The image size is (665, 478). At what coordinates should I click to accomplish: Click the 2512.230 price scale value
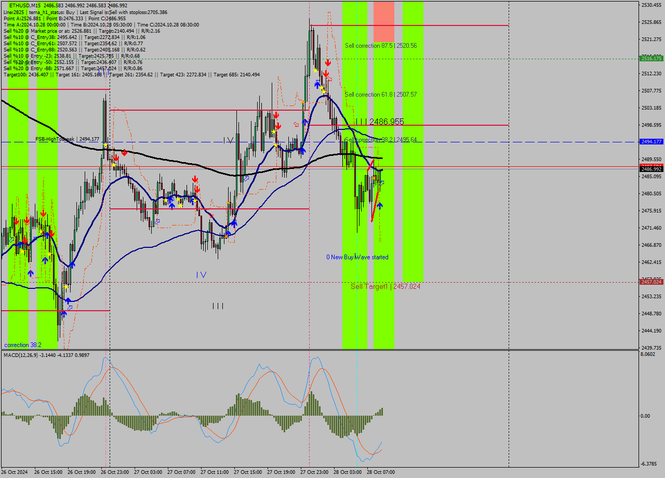(x=651, y=74)
